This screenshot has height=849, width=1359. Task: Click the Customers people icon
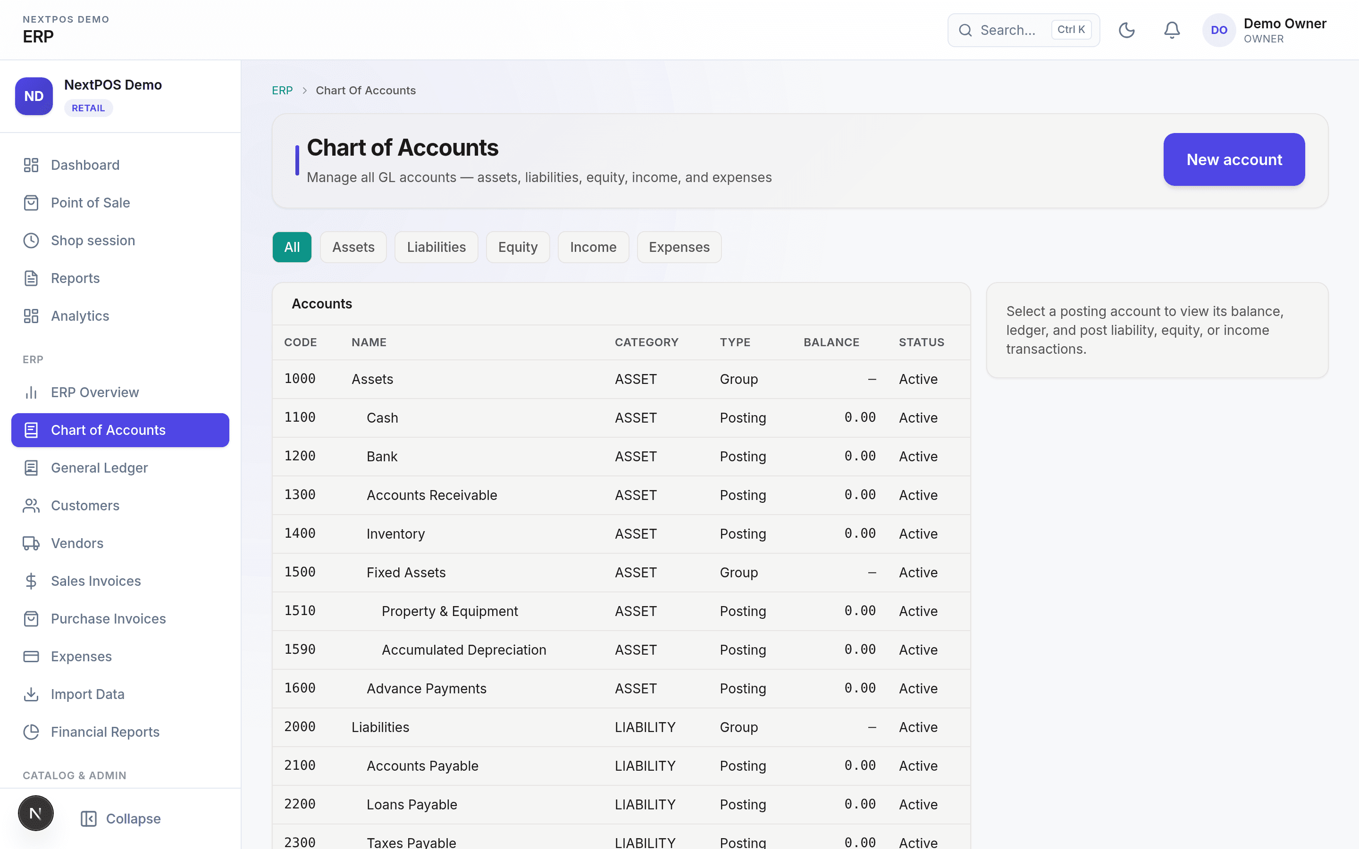[x=31, y=505]
